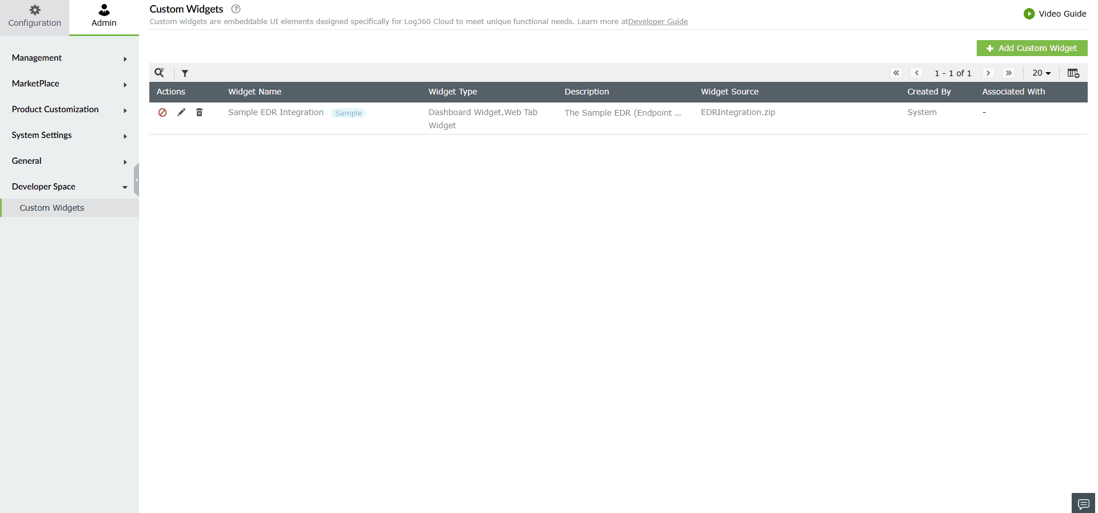This screenshot has width=1098, height=513.
Task: Play the Video Guide
Action: pyautogui.click(x=1055, y=14)
